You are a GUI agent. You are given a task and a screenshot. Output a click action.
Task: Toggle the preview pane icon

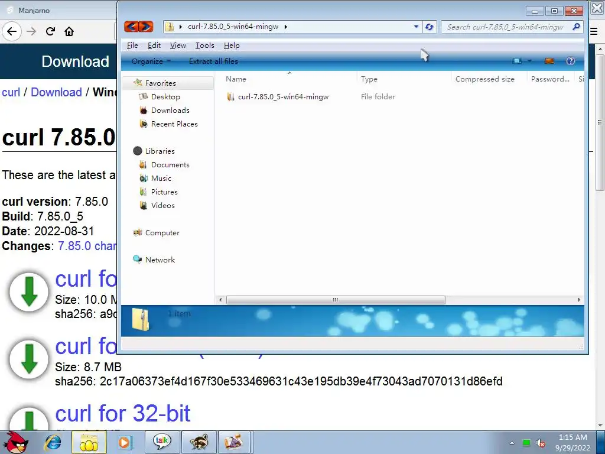pos(549,61)
